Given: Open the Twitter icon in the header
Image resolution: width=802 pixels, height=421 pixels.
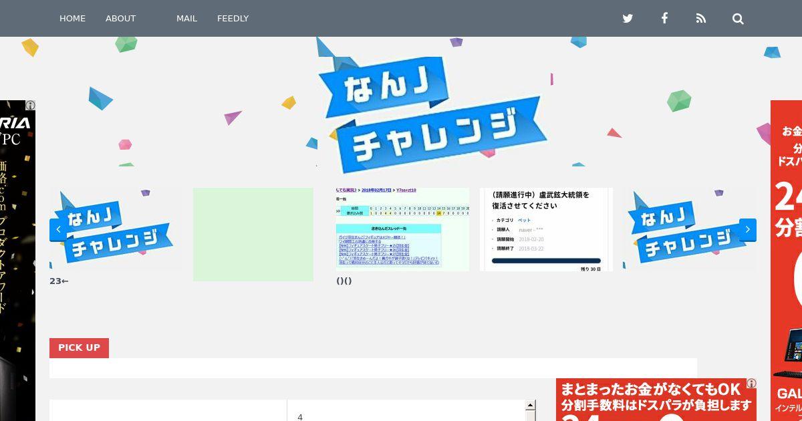Looking at the screenshot, I should point(628,19).
